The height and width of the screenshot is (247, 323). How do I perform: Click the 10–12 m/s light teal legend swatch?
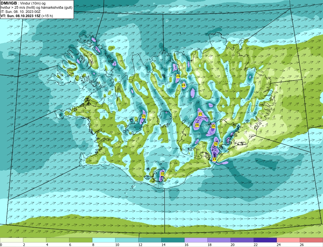point(127,240)
